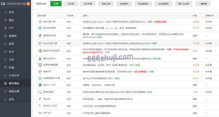The image size is (219, 117).
Task: Open the 首页 home icon in sidebar
Action: [x=5, y=12]
